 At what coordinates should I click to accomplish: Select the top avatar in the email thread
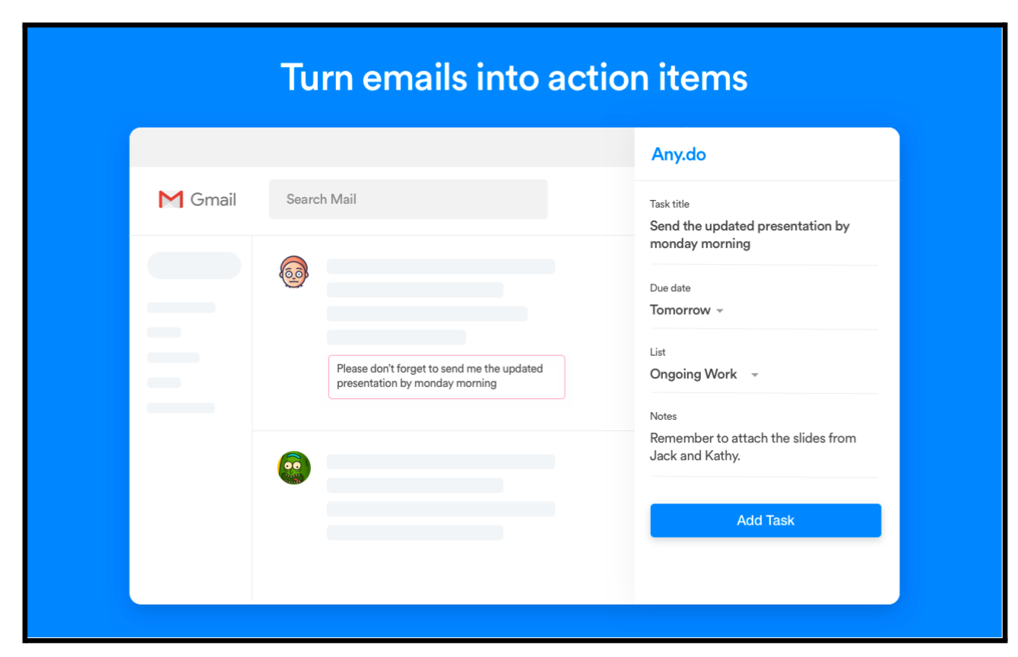[x=294, y=271]
